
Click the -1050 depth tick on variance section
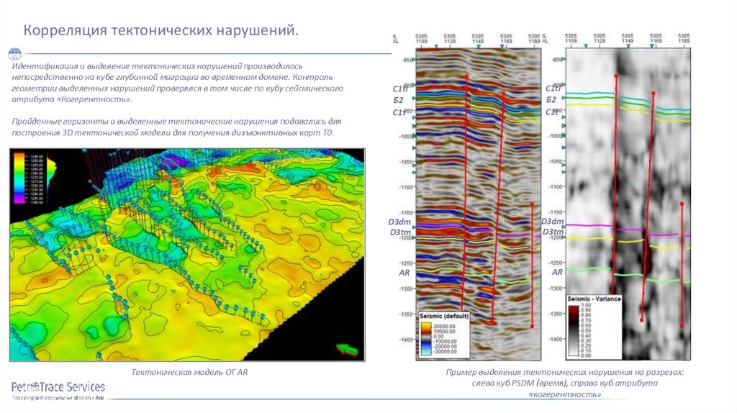(556, 161)
